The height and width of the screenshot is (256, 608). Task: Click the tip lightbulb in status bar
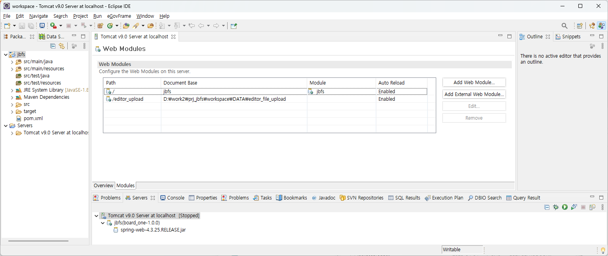(603, 250)
